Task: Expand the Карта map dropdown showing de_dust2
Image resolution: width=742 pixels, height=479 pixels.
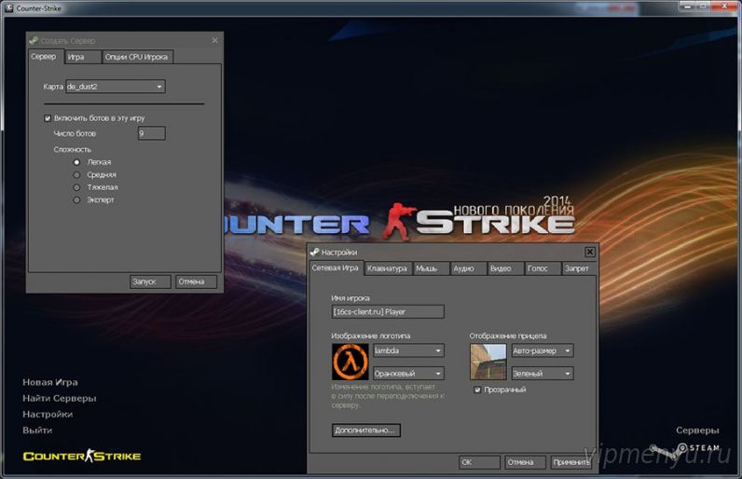Action: (116, 87)
